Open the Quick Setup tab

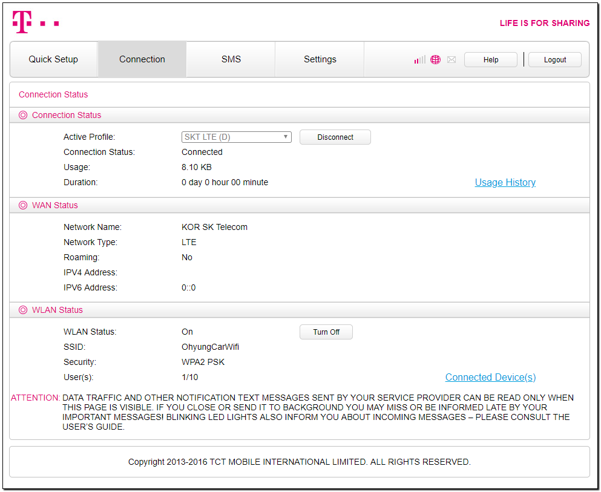[53, 59]
